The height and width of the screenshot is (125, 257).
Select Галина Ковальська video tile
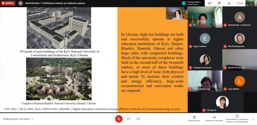(x=205, y=81)
